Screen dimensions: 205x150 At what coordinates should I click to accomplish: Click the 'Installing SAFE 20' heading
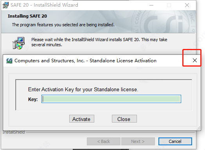[x=27, y=16]
